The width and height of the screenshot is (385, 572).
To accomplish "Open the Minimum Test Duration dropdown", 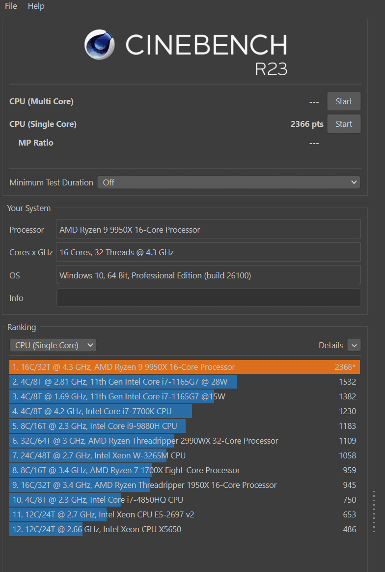I will pos(229,182).
